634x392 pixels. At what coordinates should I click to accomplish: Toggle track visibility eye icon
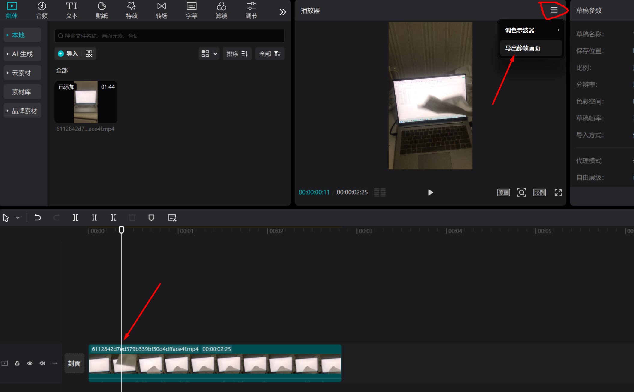30,363
